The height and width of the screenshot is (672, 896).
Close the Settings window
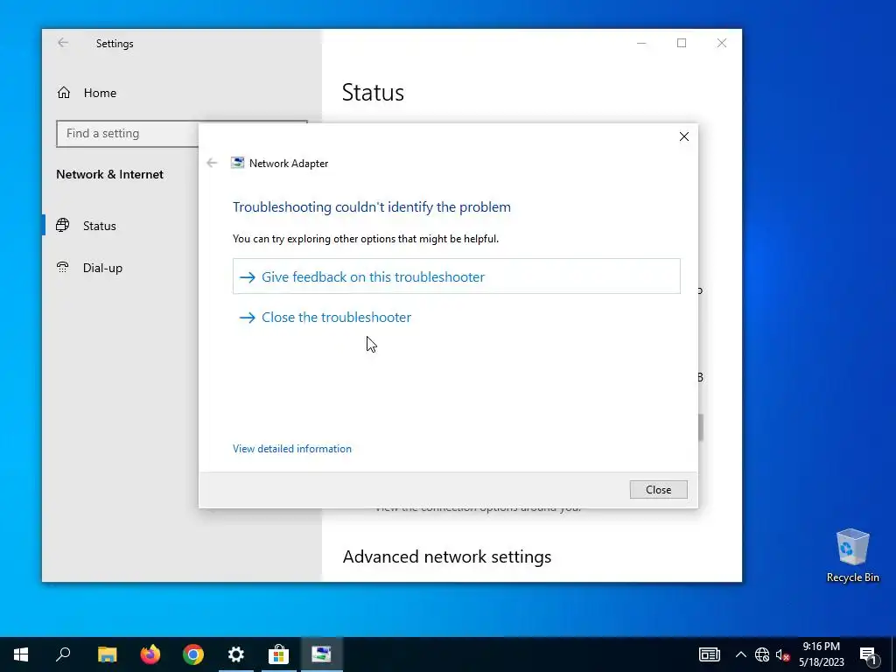click(722, 44)
